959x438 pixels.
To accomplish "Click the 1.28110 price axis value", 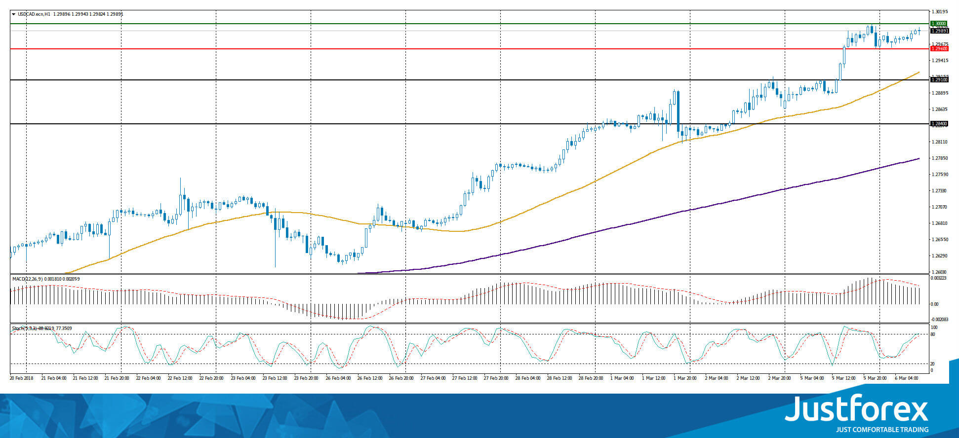I will coord(939,142).
